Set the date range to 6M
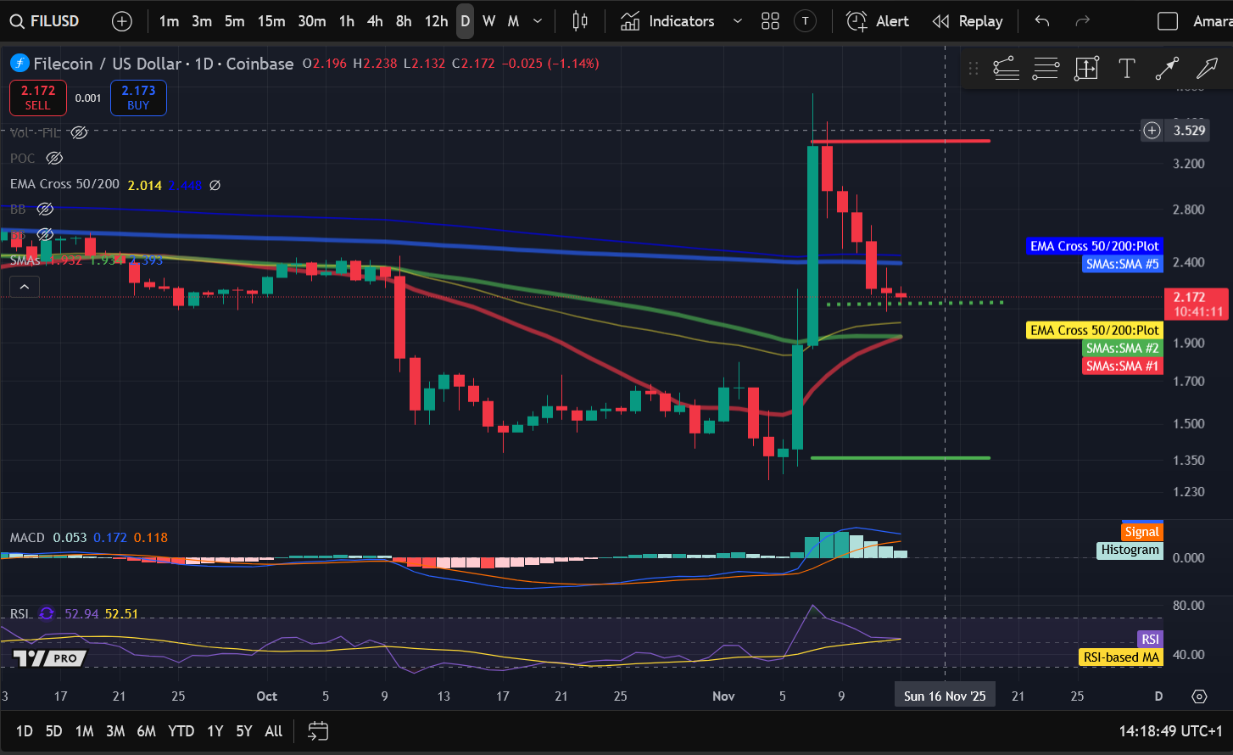Screen dimensions: 1233x755 tap(146, 730)
